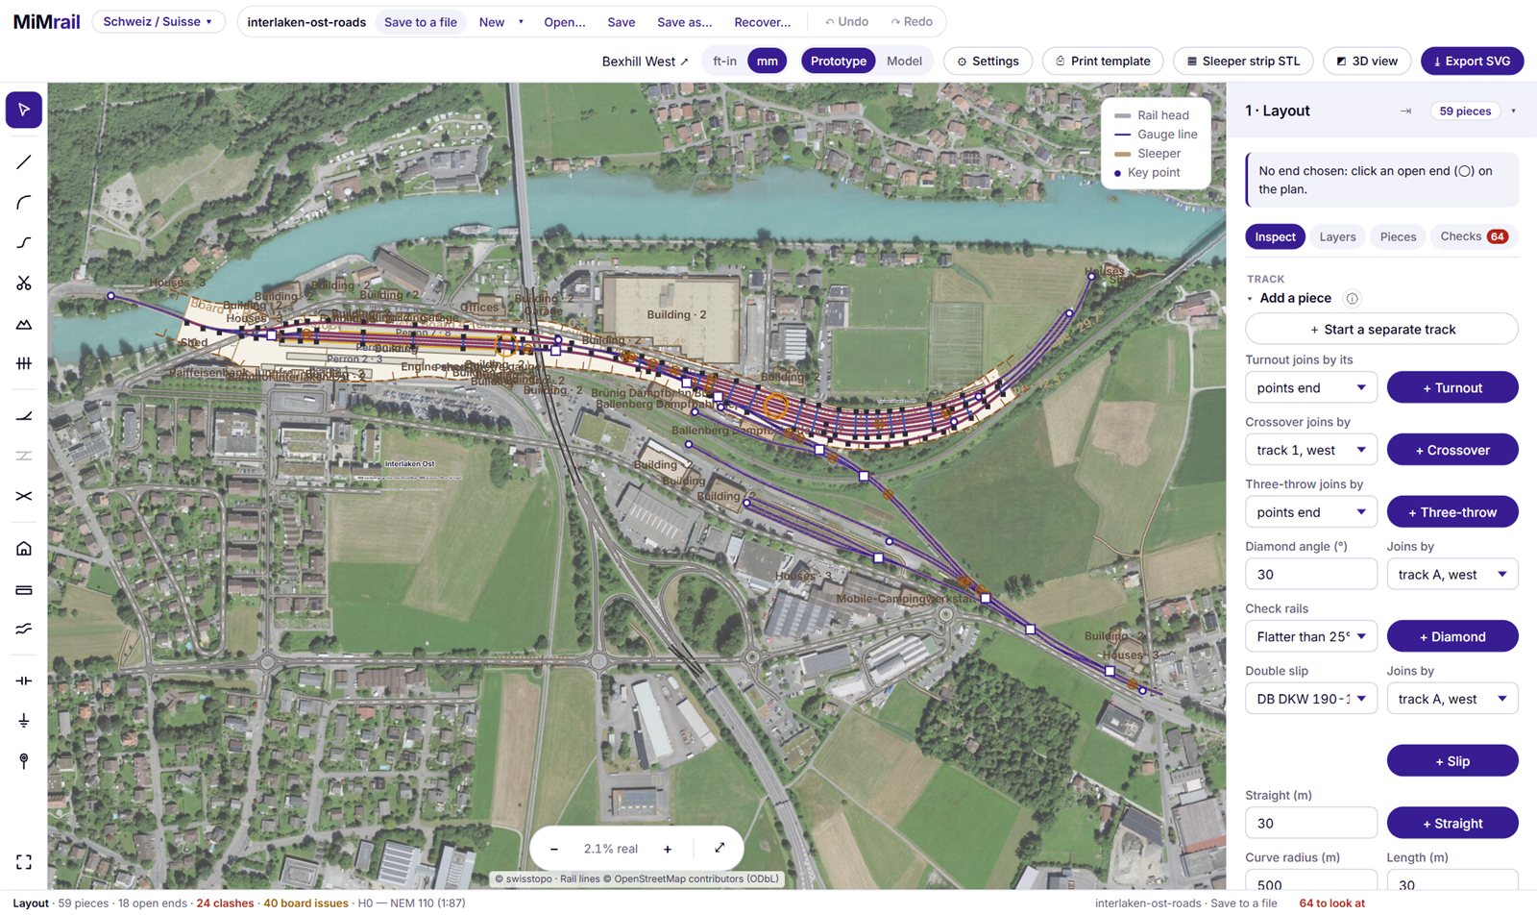1537x915 pixels.
Task: Switch to the Layers tab
Action: 1337,237
